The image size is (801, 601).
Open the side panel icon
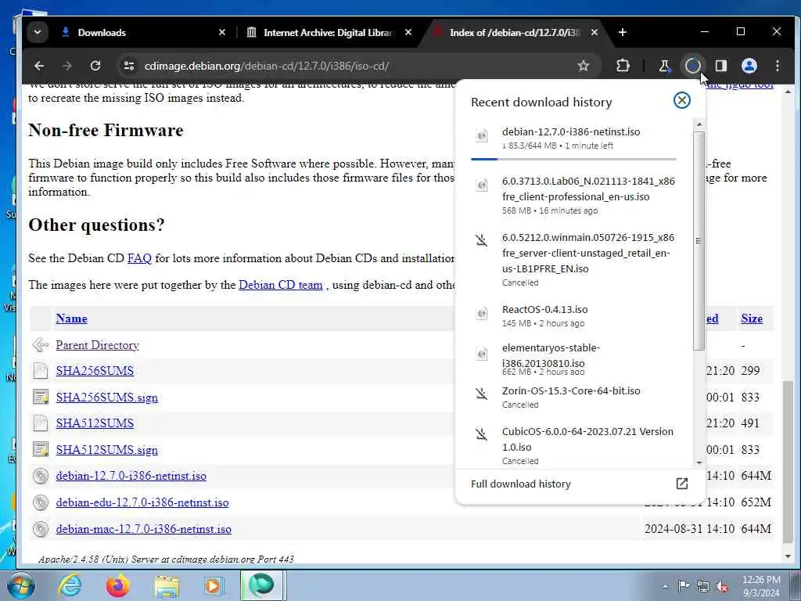point(720,66)
